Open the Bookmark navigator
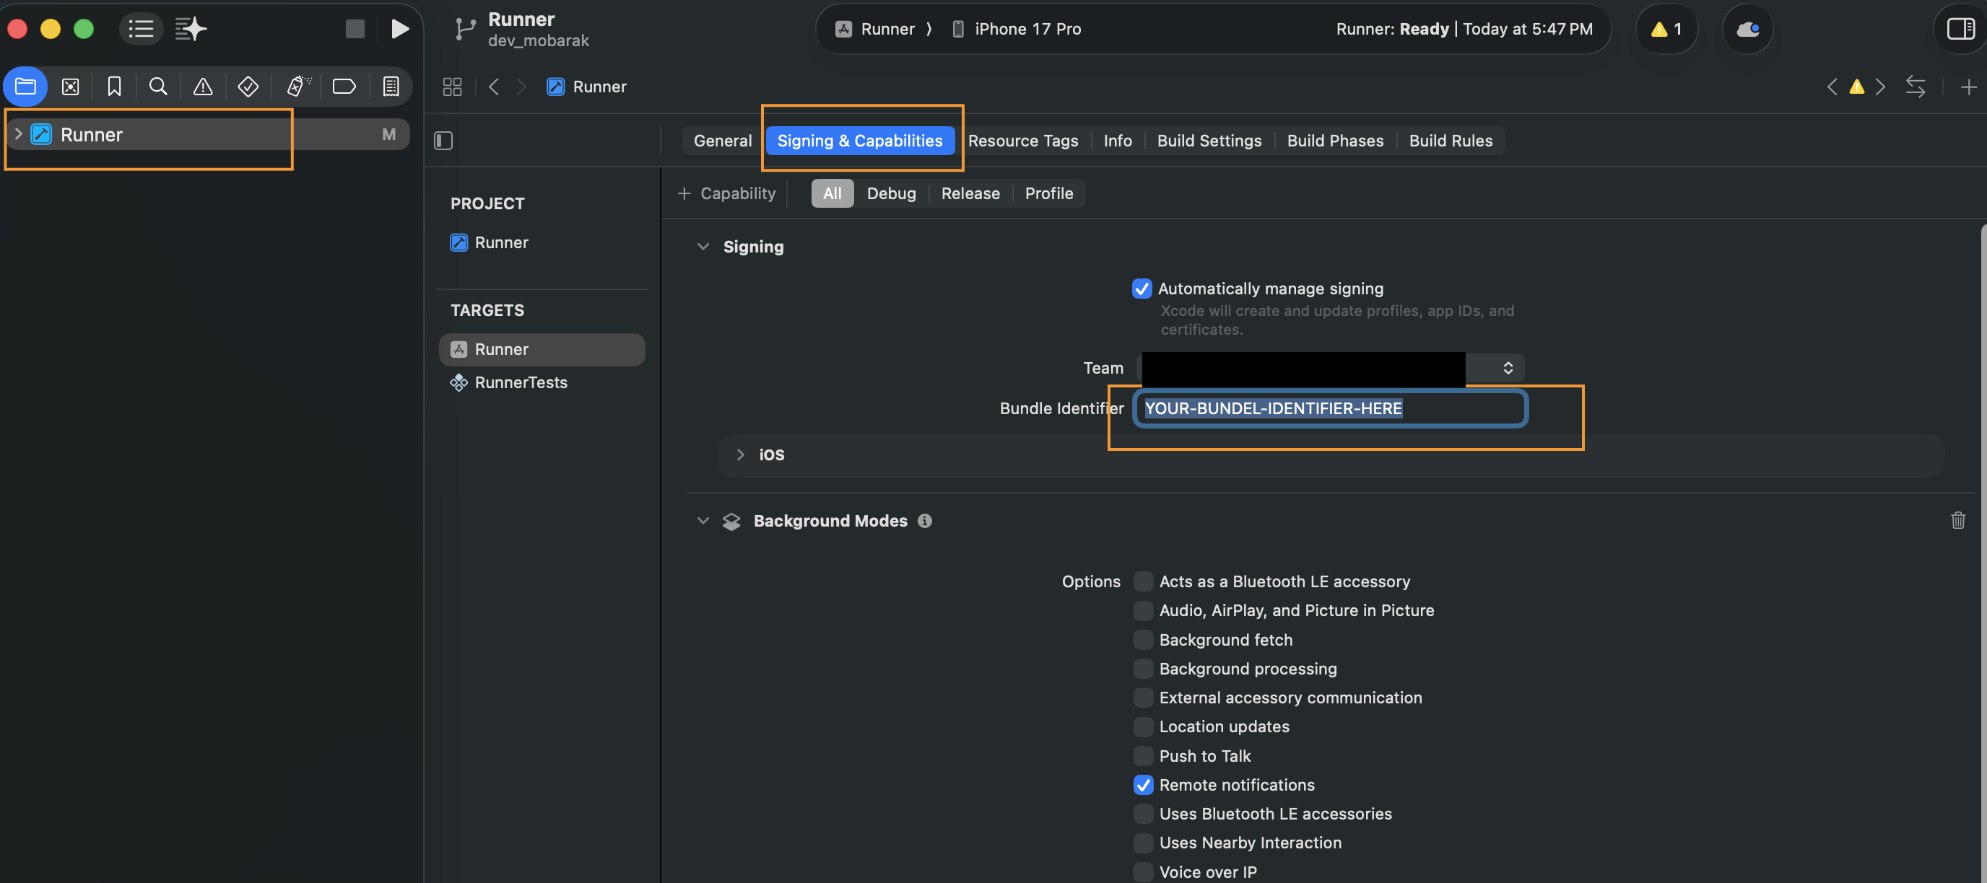Image resolution: width=1987 pixels, height=883 pixels. point(113,87)
